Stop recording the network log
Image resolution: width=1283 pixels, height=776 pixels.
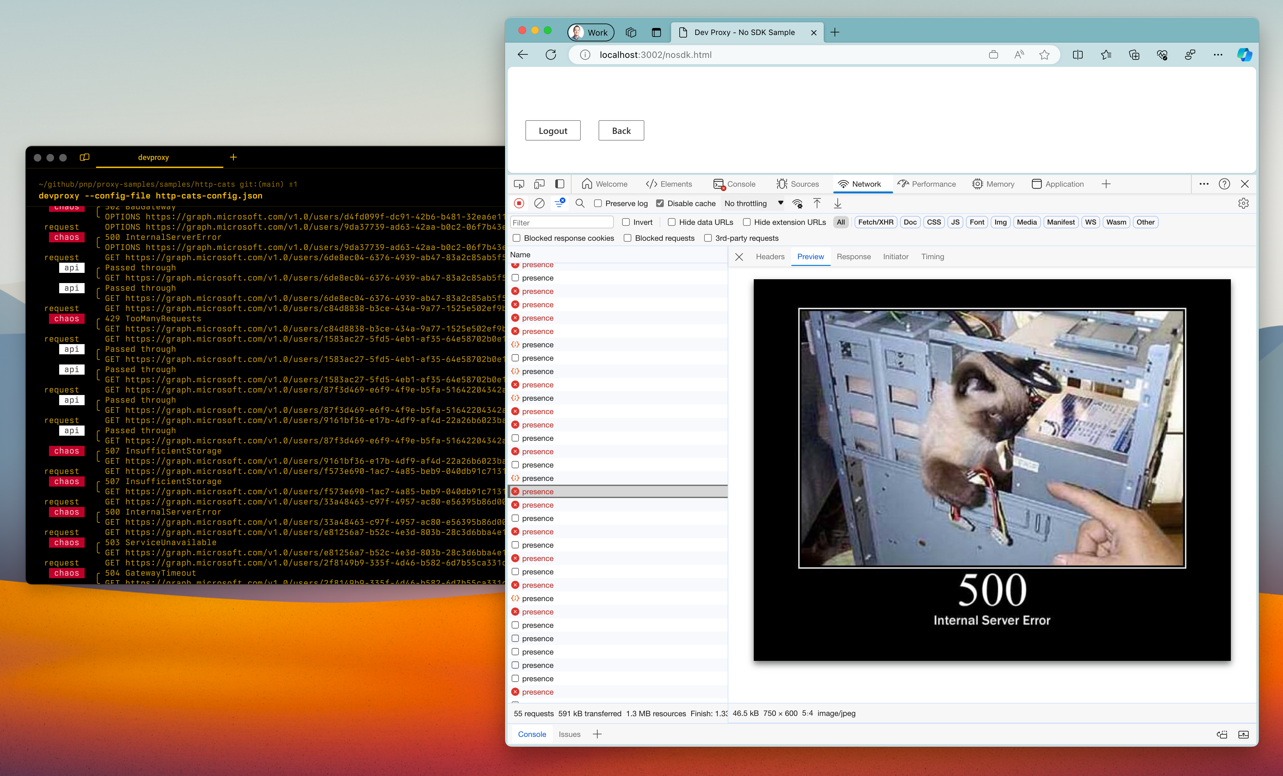519,203
